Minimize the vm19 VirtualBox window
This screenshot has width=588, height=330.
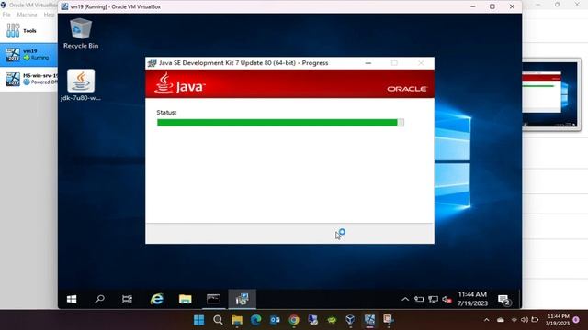coord(473,6)
